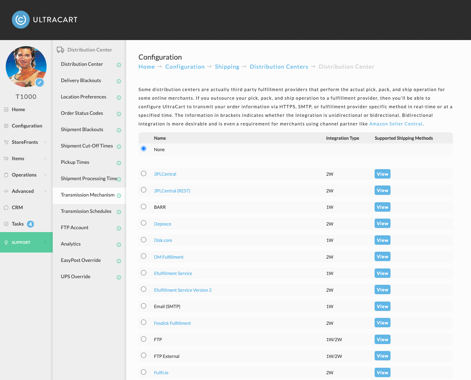The width and height of the screenshot is (471, 380).
Task: Select the 3PLCentral radio button
Action: pos(143,174)
